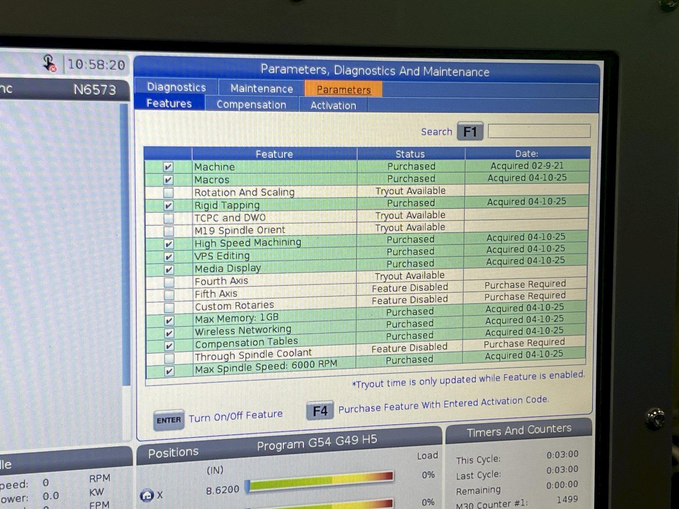Click the This Cycle time 0:03:00
679x509 pixels.
pyautogui.click(x=562, y=454)
